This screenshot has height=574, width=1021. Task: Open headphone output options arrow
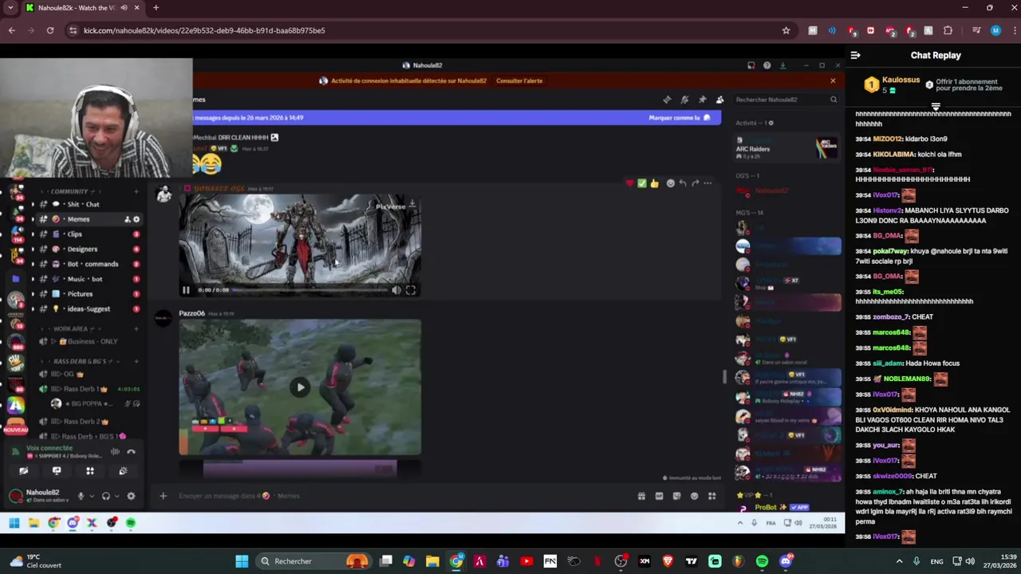pyautogui.click(x=116, y=496)
